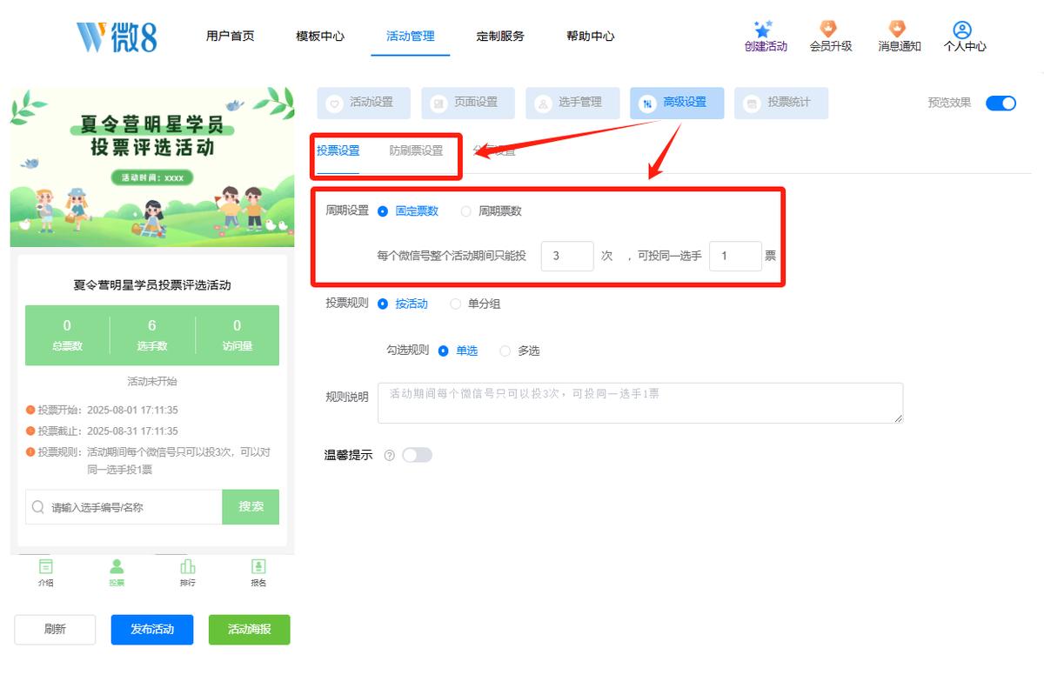1044x675 pixels.
Task: Open 活动管理 in top navigation
Action: tap(411, 36)
